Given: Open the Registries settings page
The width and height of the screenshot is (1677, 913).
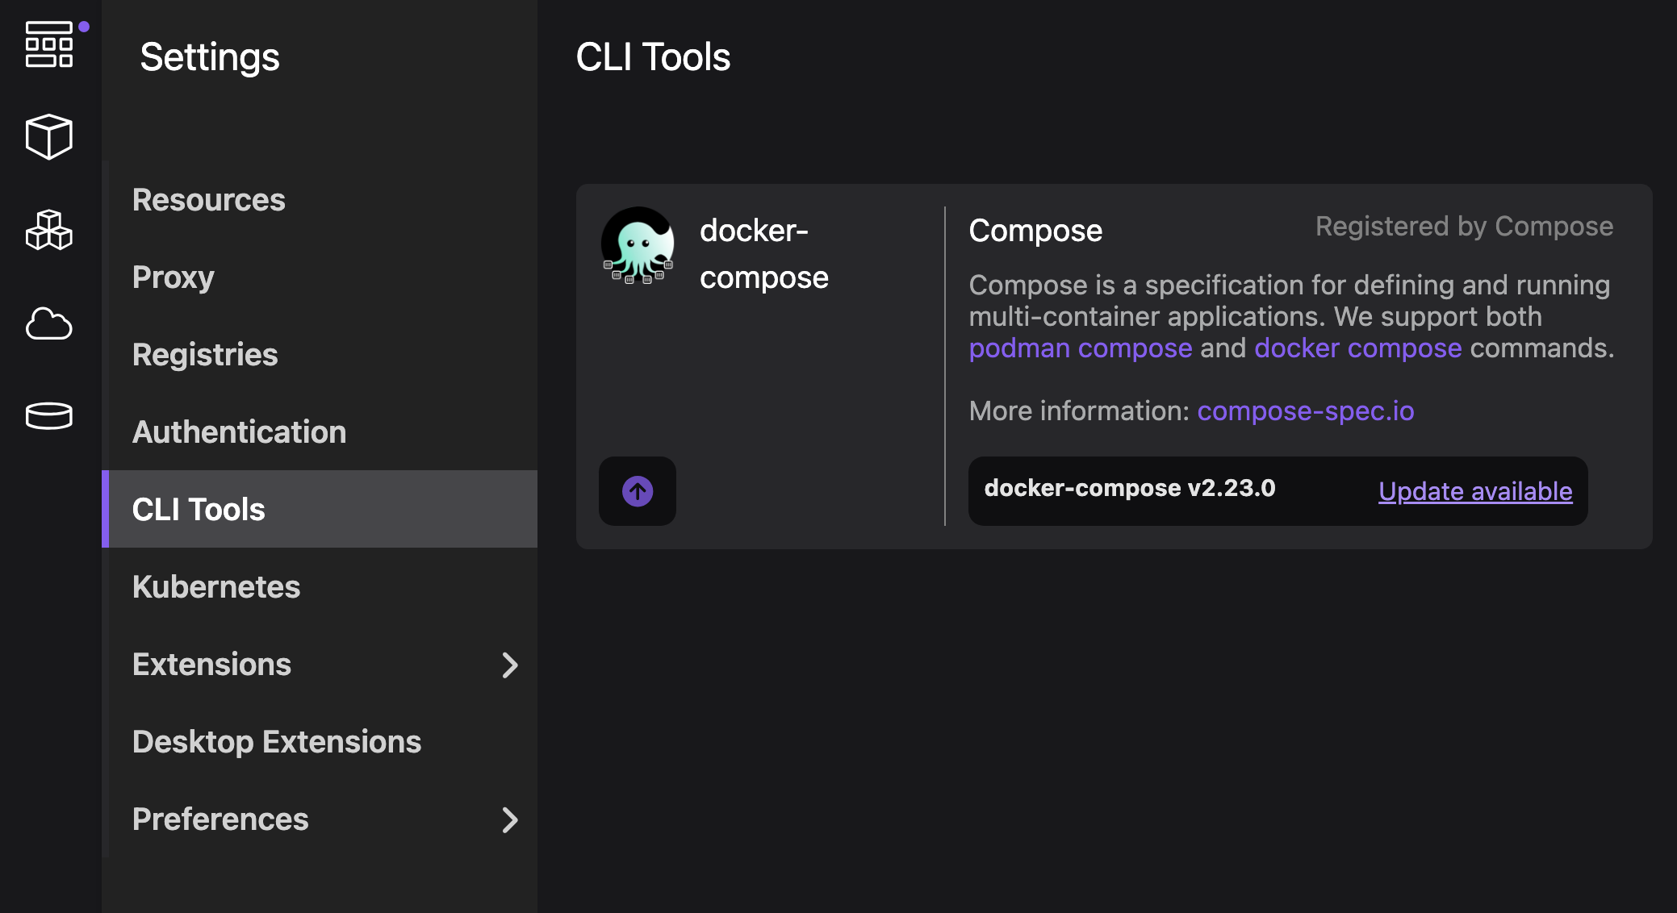Looking at the screenshot, I should (205, 355).
